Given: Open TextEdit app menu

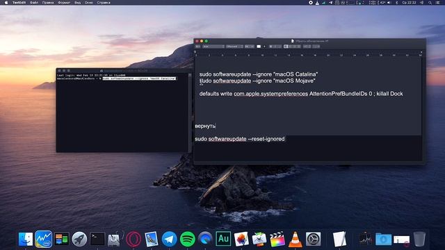Looking at the screenshot, I should pos(19,3).
